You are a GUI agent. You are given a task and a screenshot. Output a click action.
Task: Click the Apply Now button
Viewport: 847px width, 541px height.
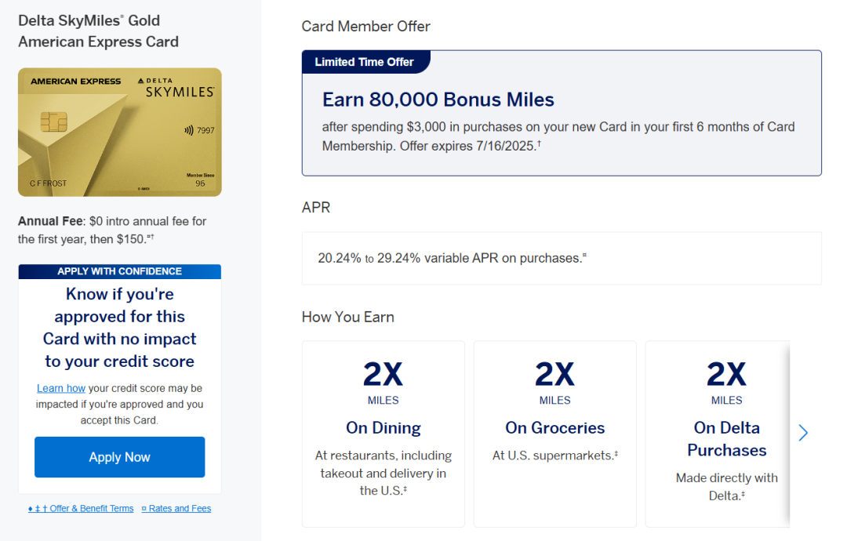119,457
